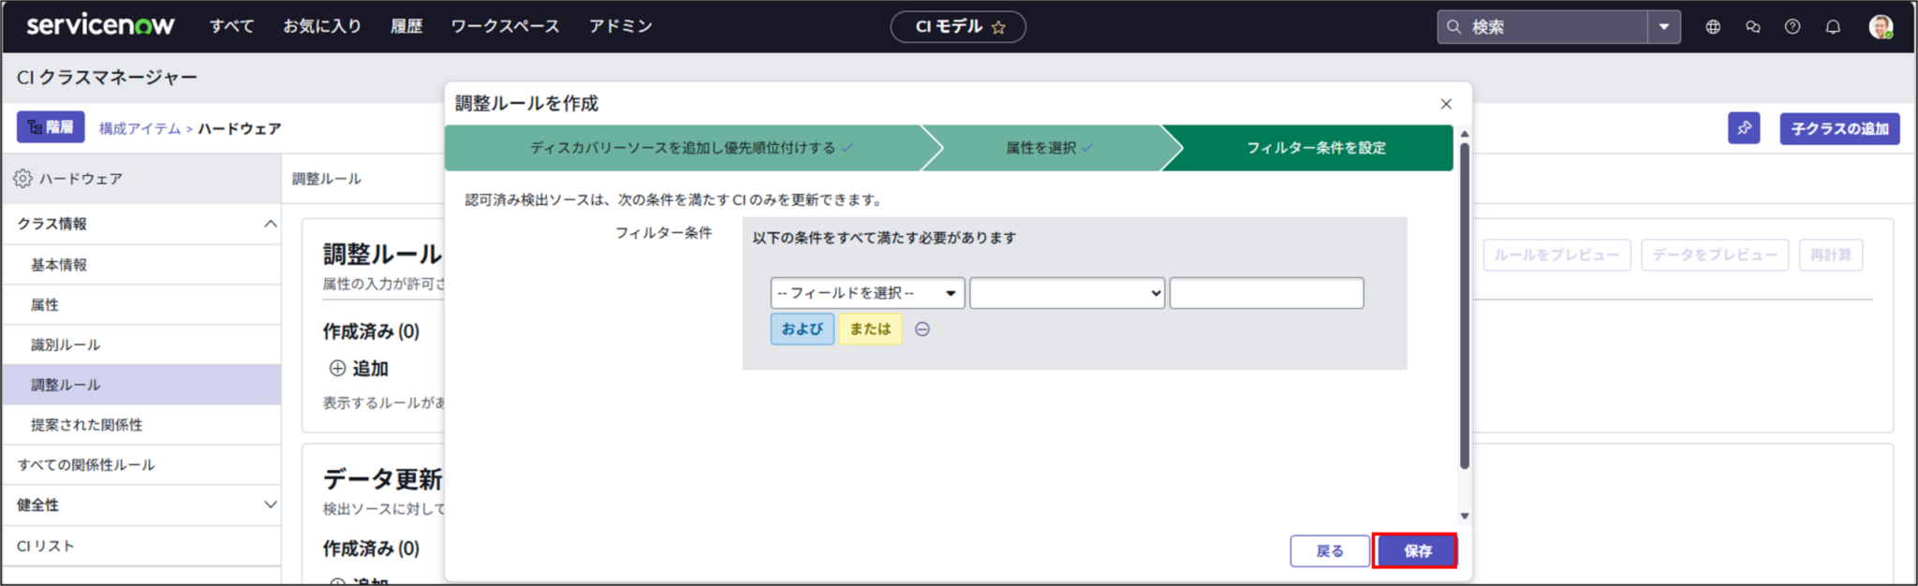Screen dimensions: 1918x586
Task: Open the help question mark icon
Action: point(1793,27)
